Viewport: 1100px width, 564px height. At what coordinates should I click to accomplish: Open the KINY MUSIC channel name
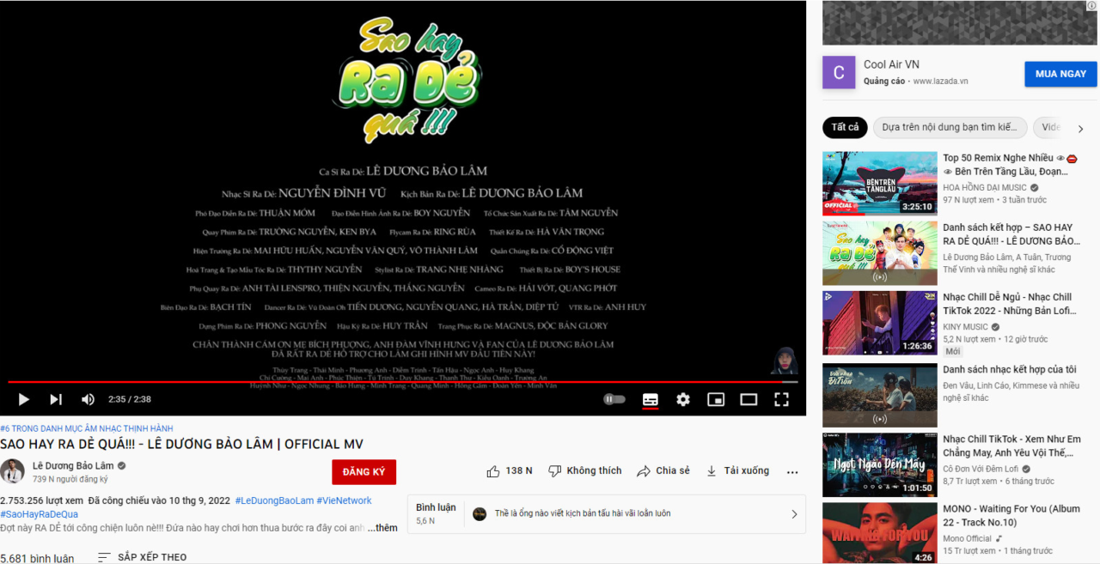pyautogui.click(x=966, y=327)
